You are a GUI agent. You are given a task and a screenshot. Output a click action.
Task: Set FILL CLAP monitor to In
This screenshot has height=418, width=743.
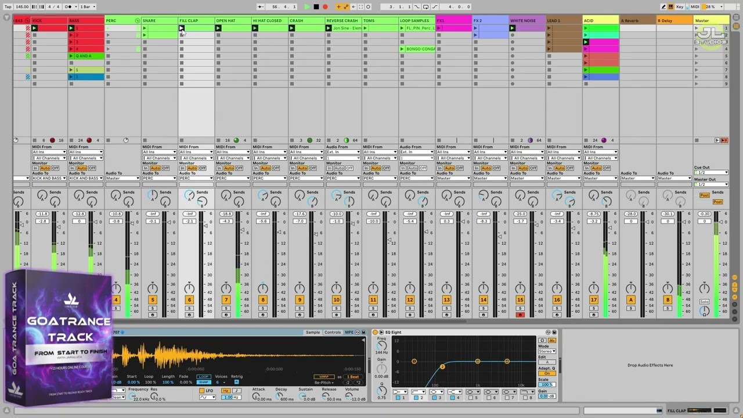point(182,168)
